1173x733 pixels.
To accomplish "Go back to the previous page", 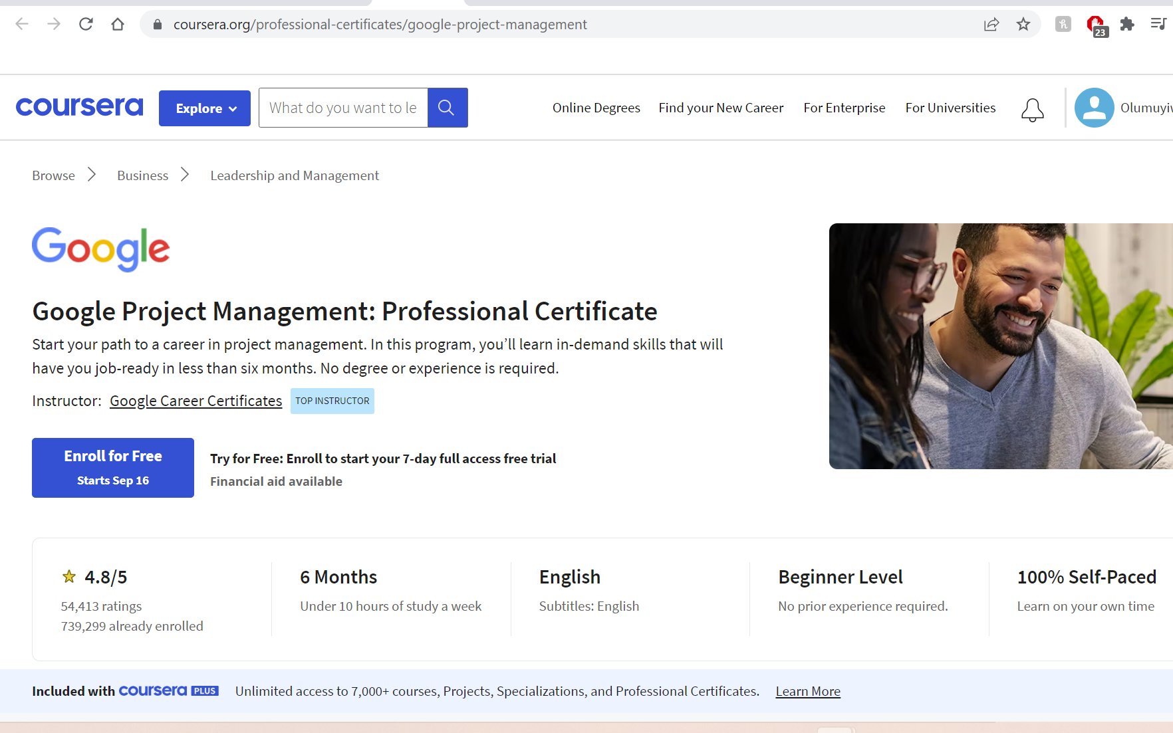I will 22,25.
